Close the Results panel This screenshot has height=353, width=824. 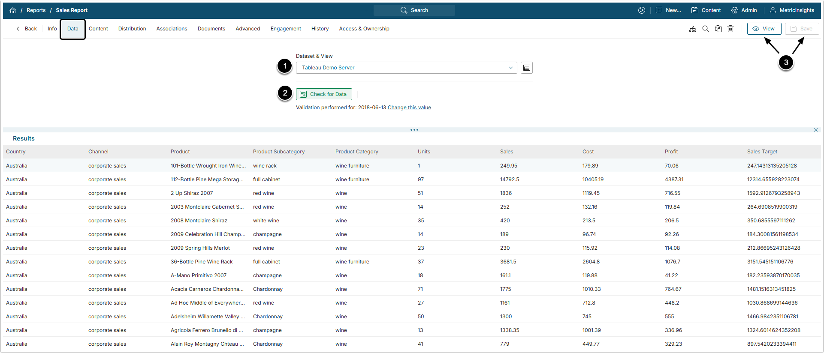click(816, 130)
